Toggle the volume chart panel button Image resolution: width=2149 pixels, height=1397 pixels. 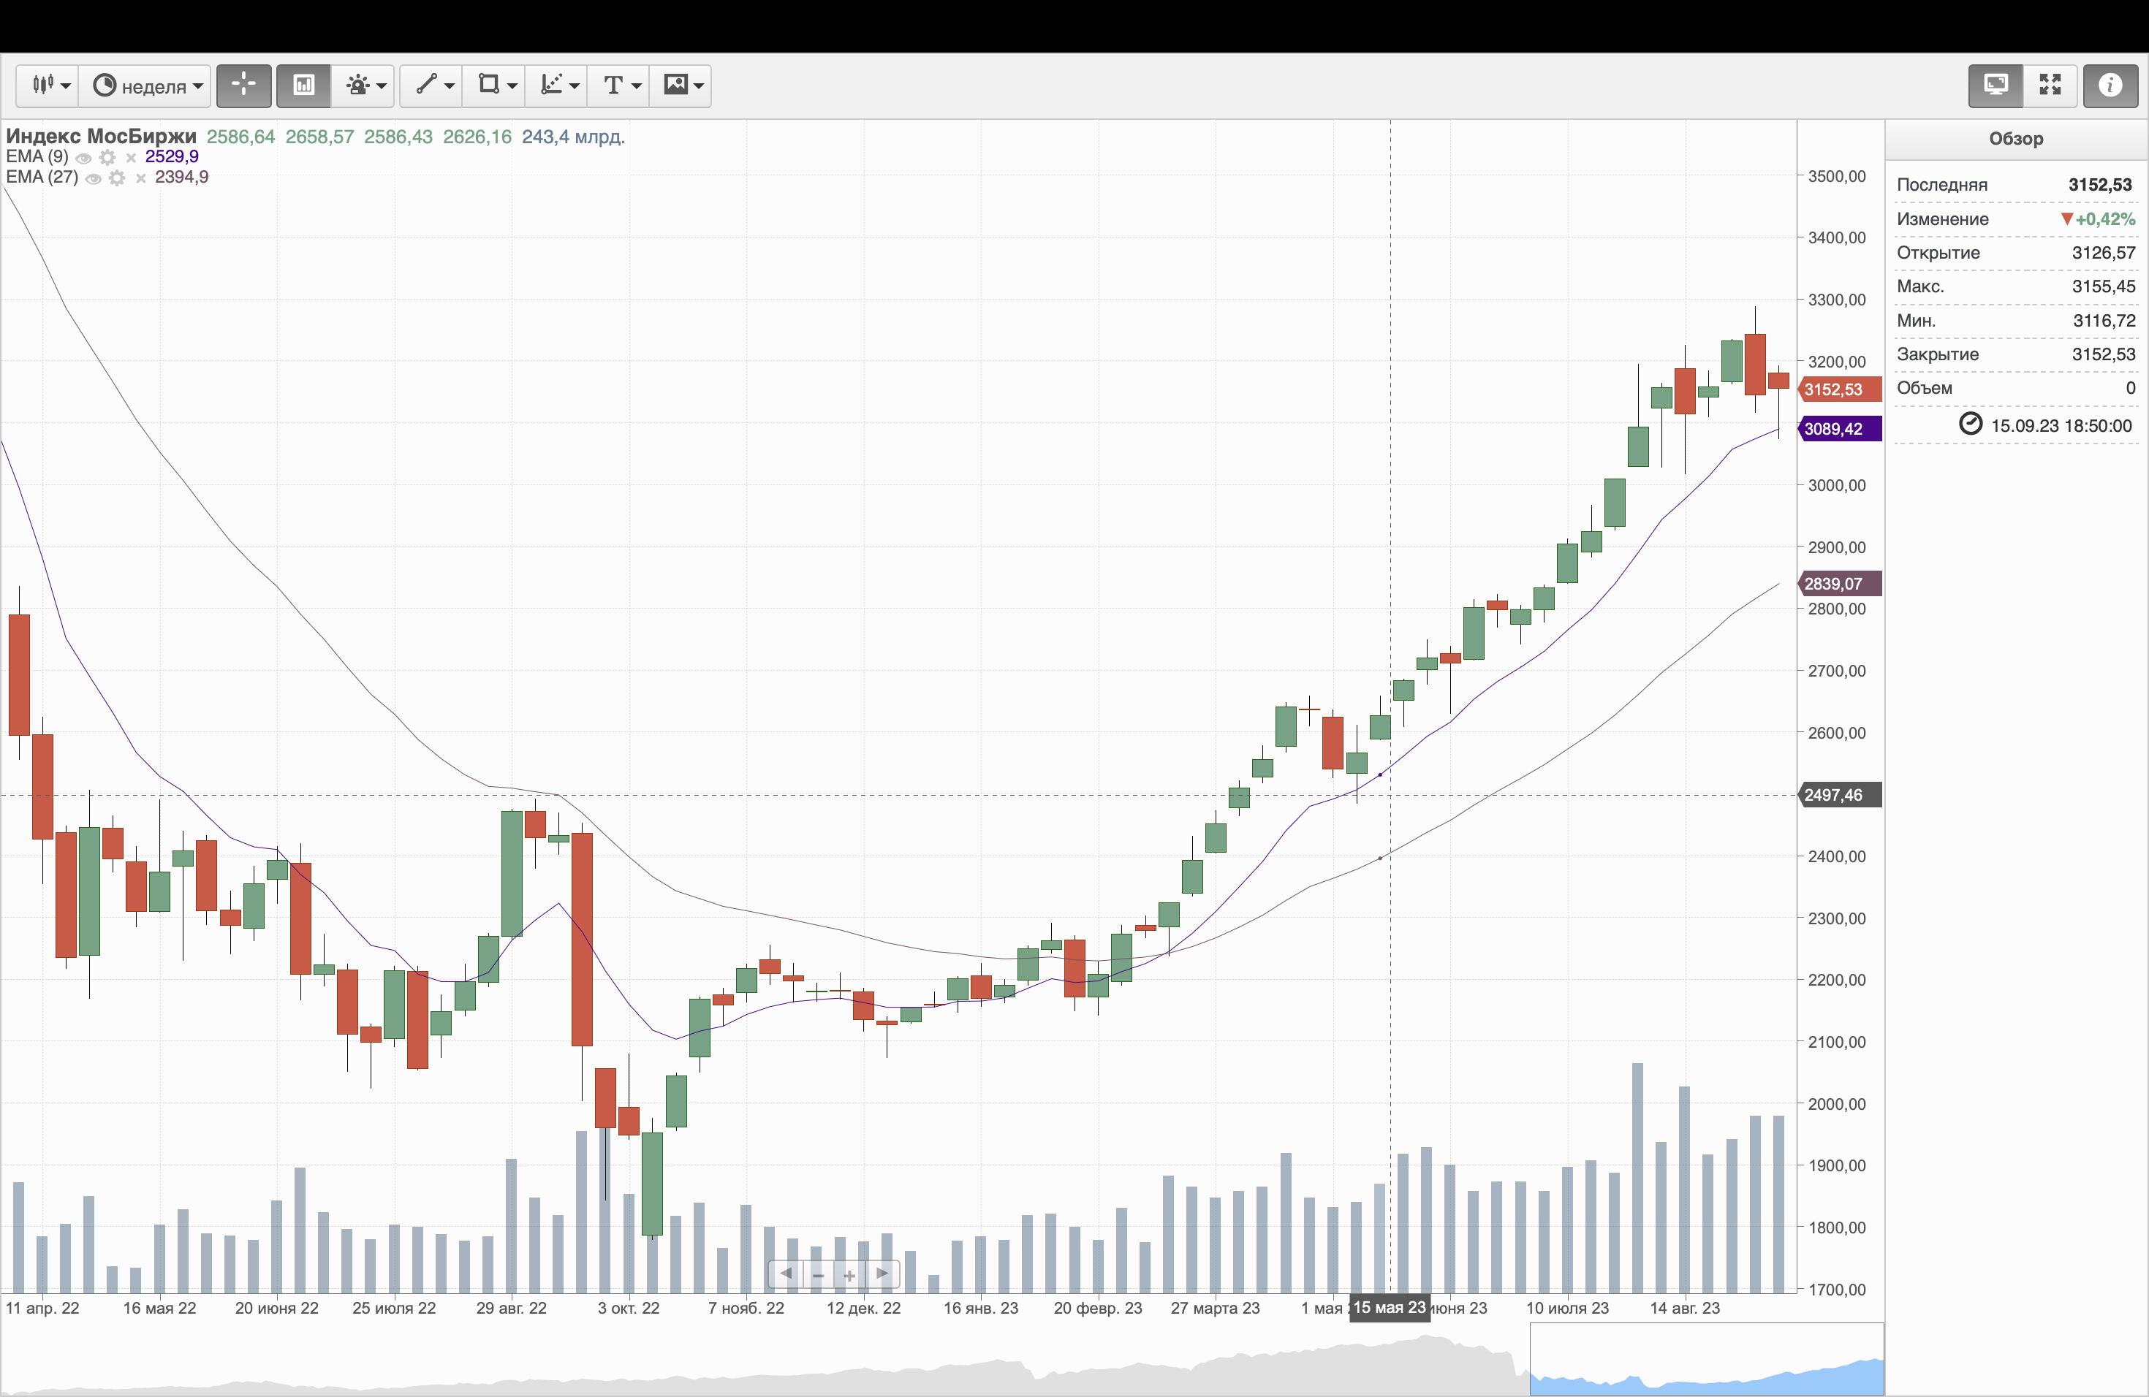303,85
